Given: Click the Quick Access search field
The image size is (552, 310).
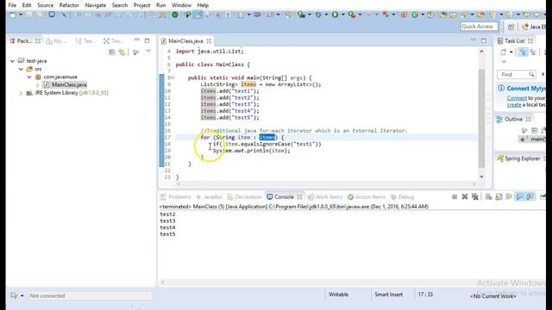Looking at the screenshot, I should pos(480,27).
